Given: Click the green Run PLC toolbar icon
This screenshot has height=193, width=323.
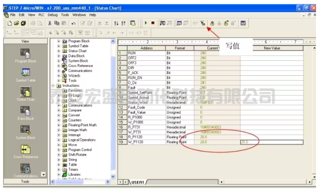Looking at the screenshot, I should click(146, 23).
